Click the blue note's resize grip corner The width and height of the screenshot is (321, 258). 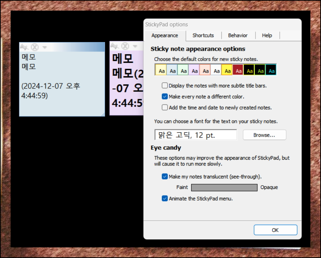click(103, 114)
